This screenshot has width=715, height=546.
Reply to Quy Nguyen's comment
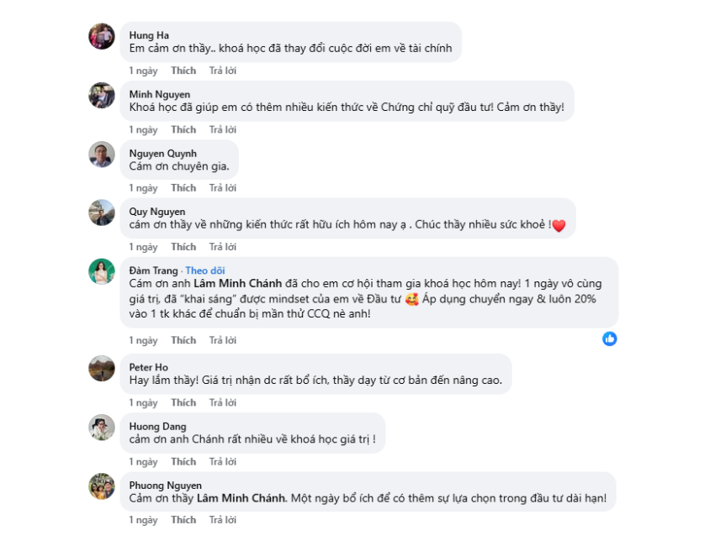223,247
